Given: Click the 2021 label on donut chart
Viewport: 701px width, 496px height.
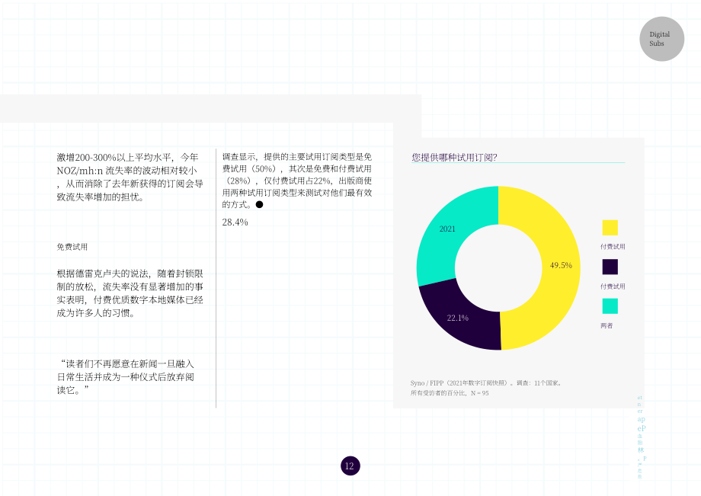Looking at the screenshot, I should (447, 229).
